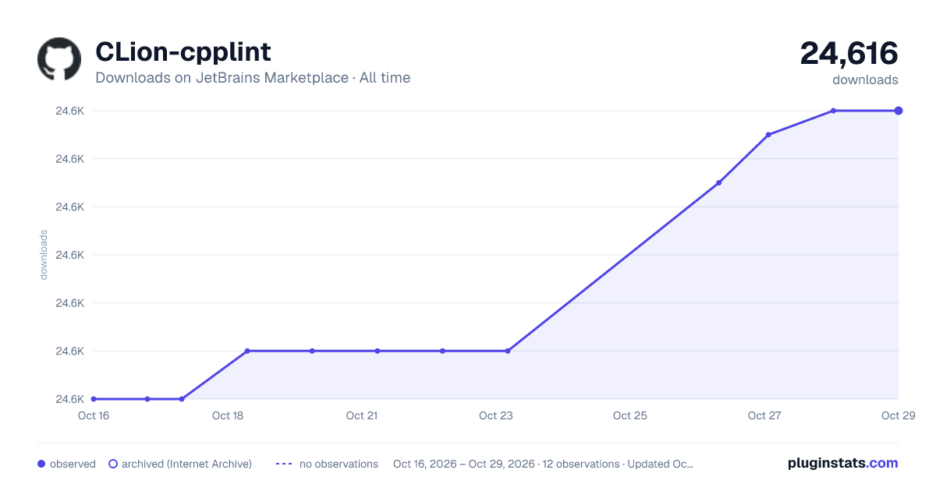Select the data point above Oct 21

(378, 351)
